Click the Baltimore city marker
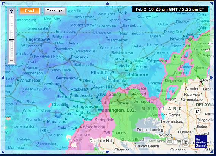 [126, 71]
